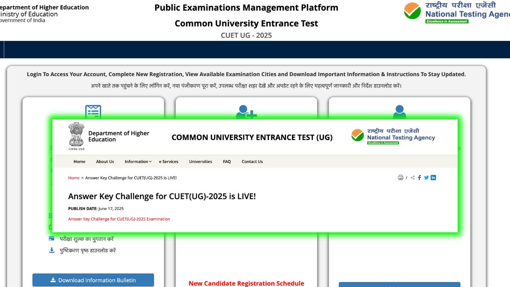Share the page on LinkedIn
This screenshot has width=510, height=287.
(433, 178)
